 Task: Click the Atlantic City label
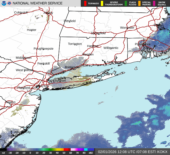(x=22, y=132)
